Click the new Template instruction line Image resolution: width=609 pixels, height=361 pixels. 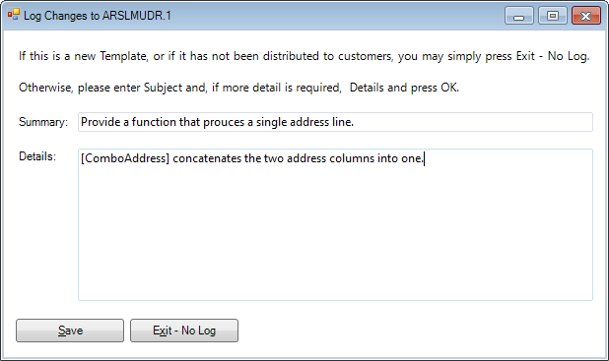304,56
